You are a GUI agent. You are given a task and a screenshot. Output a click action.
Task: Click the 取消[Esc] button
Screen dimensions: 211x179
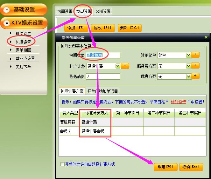click(191, 167)
